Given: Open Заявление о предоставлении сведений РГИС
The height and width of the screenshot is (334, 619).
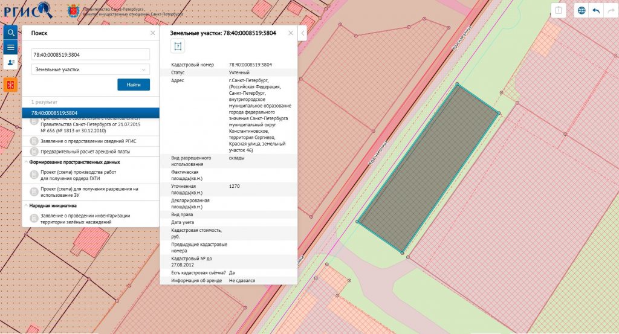Looking at the screenshot, I should [x=89, y=141].
